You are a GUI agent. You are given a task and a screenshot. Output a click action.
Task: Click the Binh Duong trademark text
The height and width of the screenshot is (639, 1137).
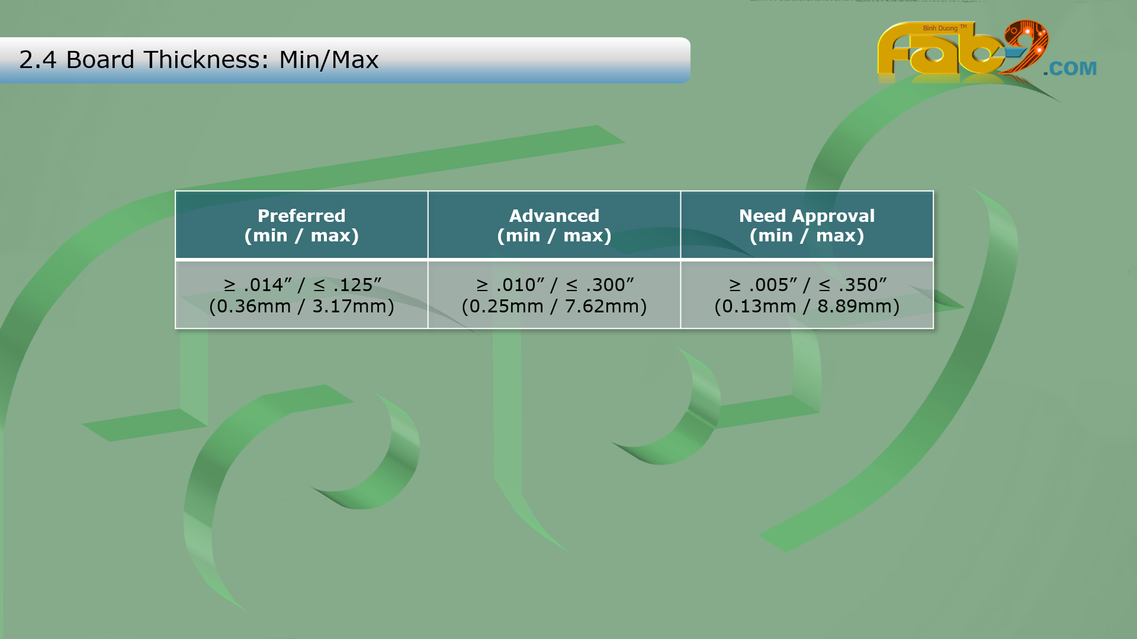coord(944,28)
